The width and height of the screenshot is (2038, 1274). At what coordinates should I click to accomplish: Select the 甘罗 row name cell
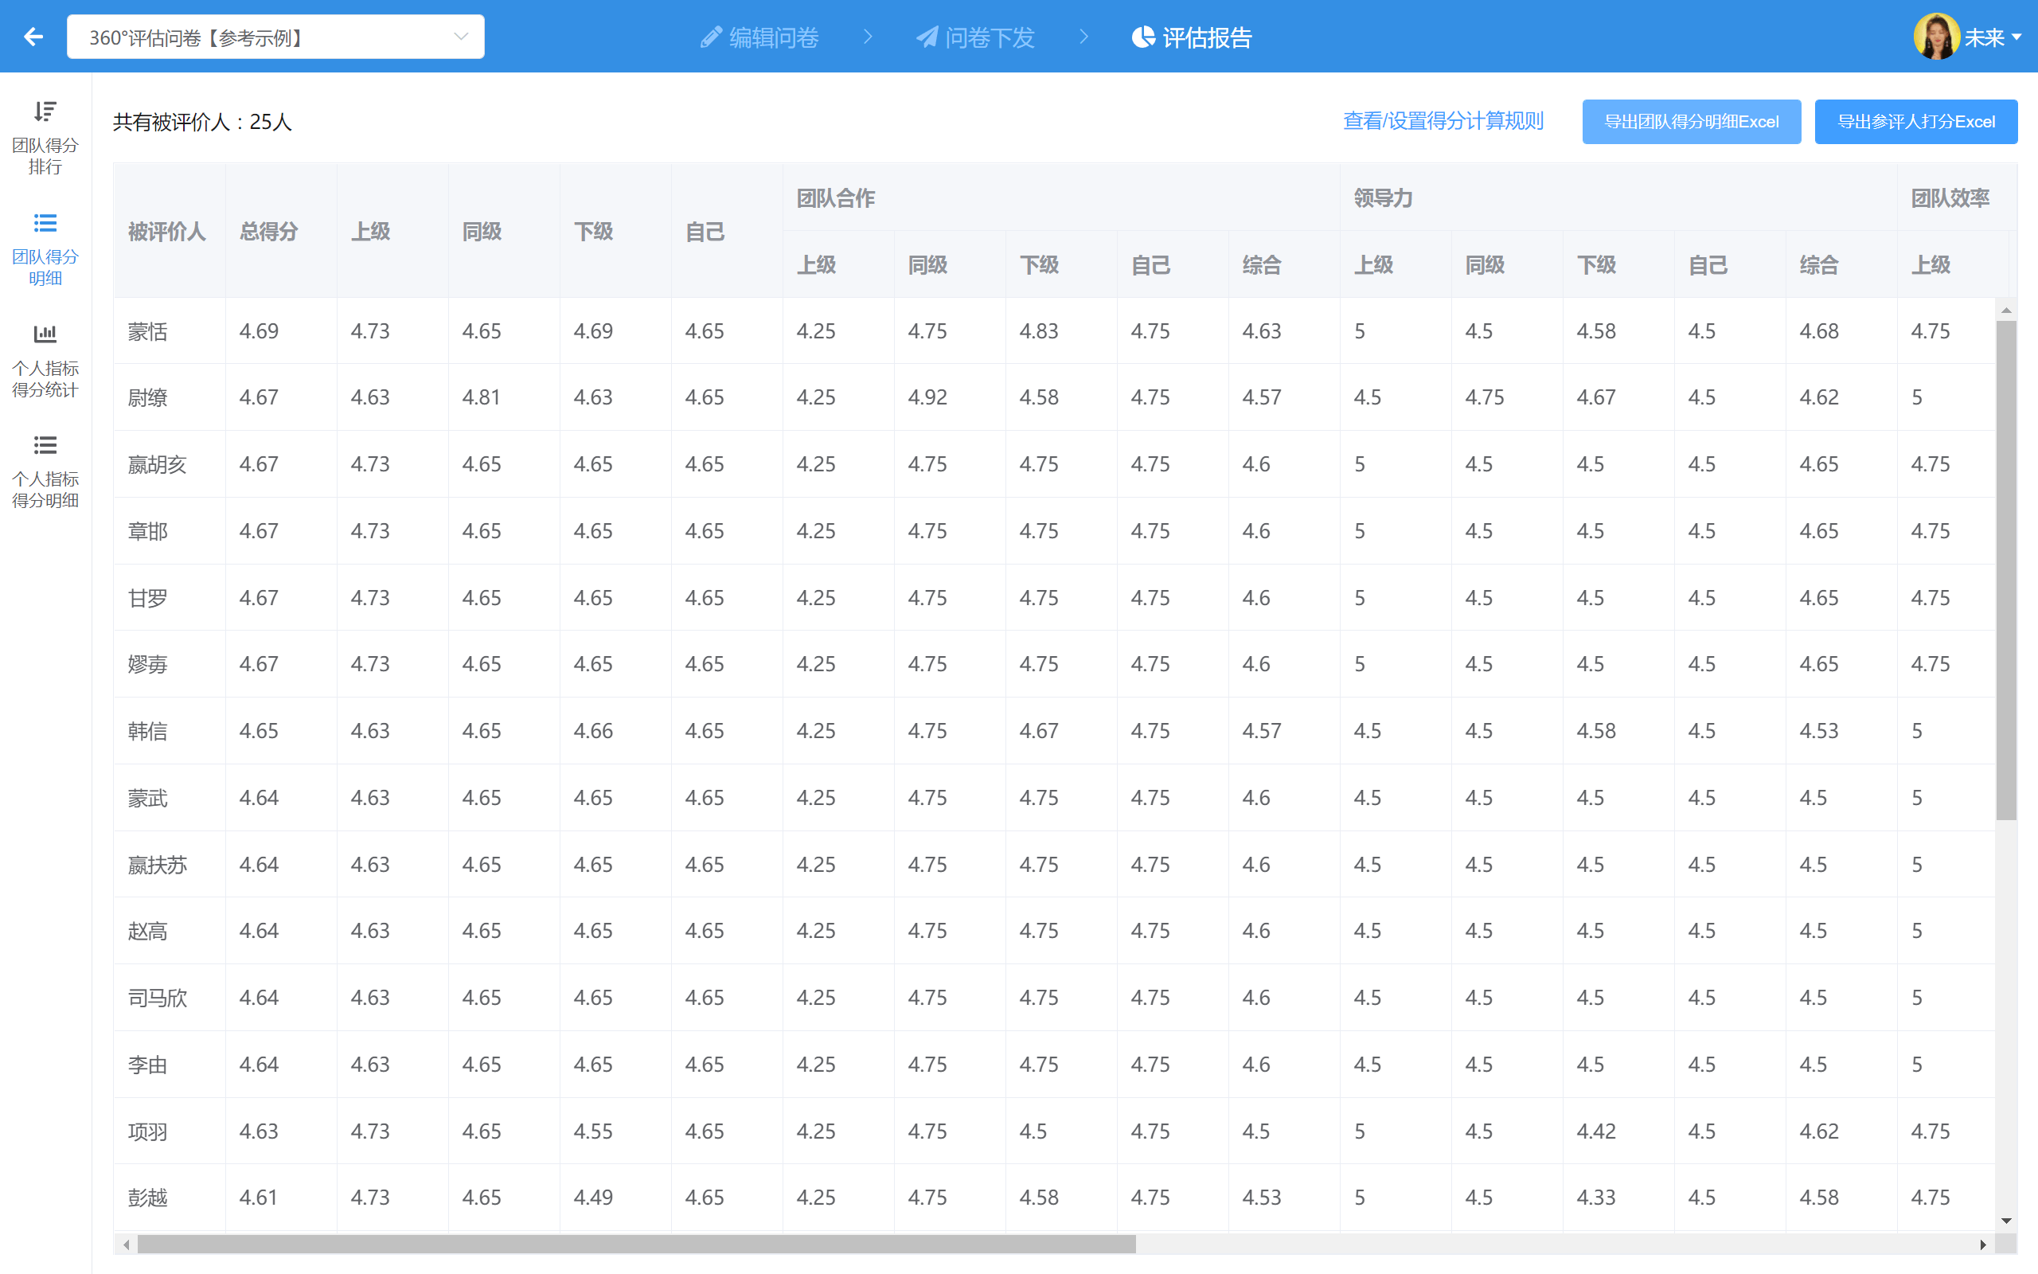click(169, 597)
